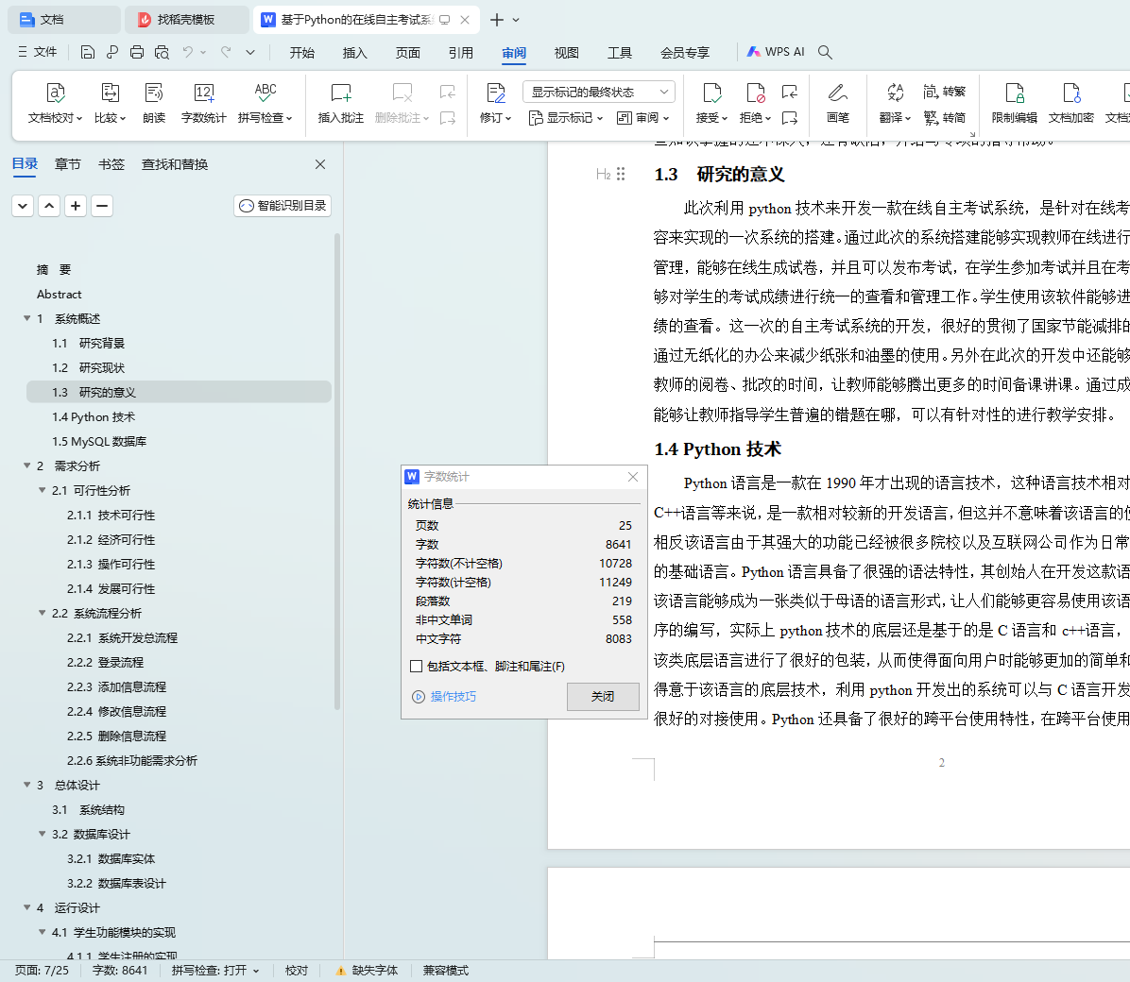Open the 文件 menu
This screenshot has height=982, width=1130.
(x=38, y=52)
